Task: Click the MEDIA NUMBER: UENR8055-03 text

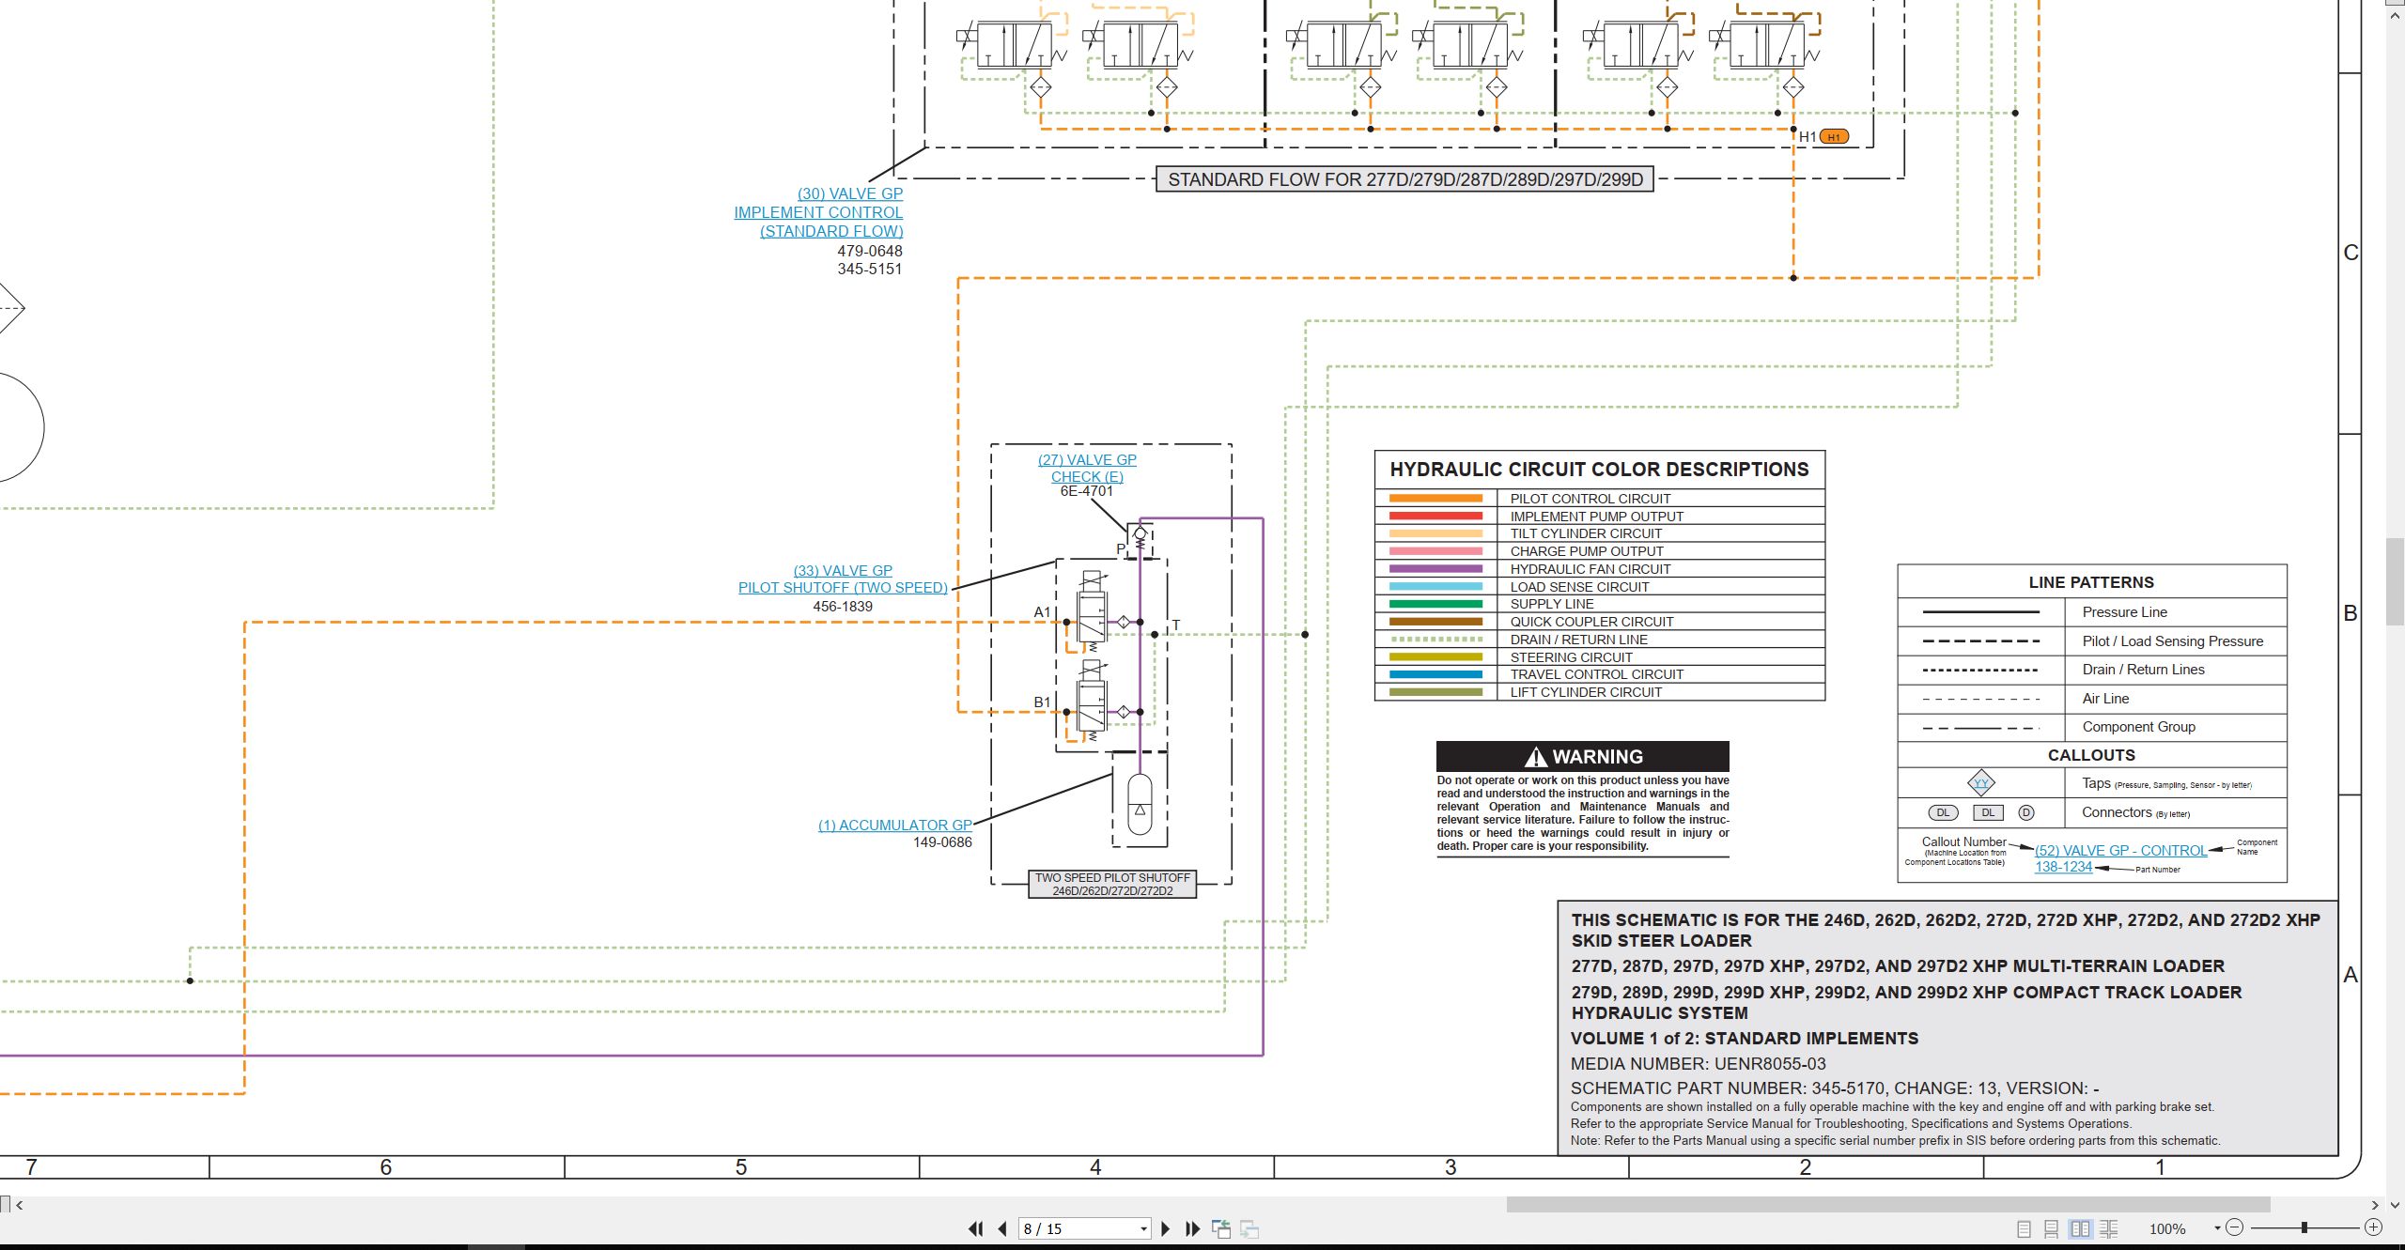Action: click(1699, 1064)
